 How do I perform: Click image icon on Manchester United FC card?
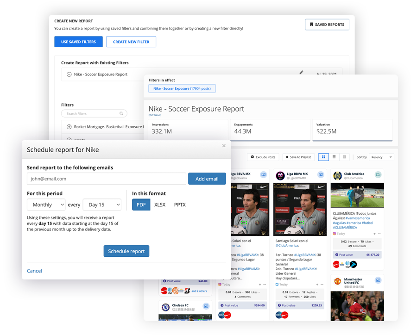pos(378,280)
